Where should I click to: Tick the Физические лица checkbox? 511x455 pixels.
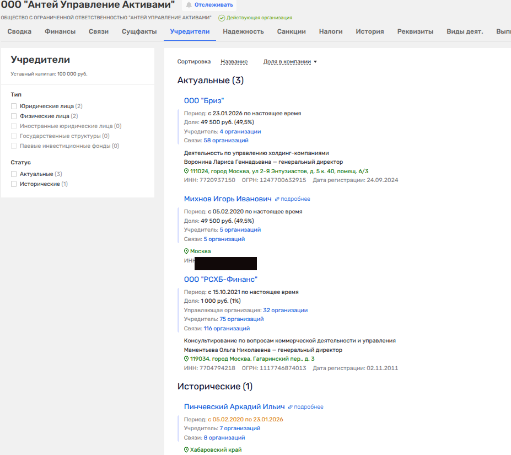coord(14,116)
